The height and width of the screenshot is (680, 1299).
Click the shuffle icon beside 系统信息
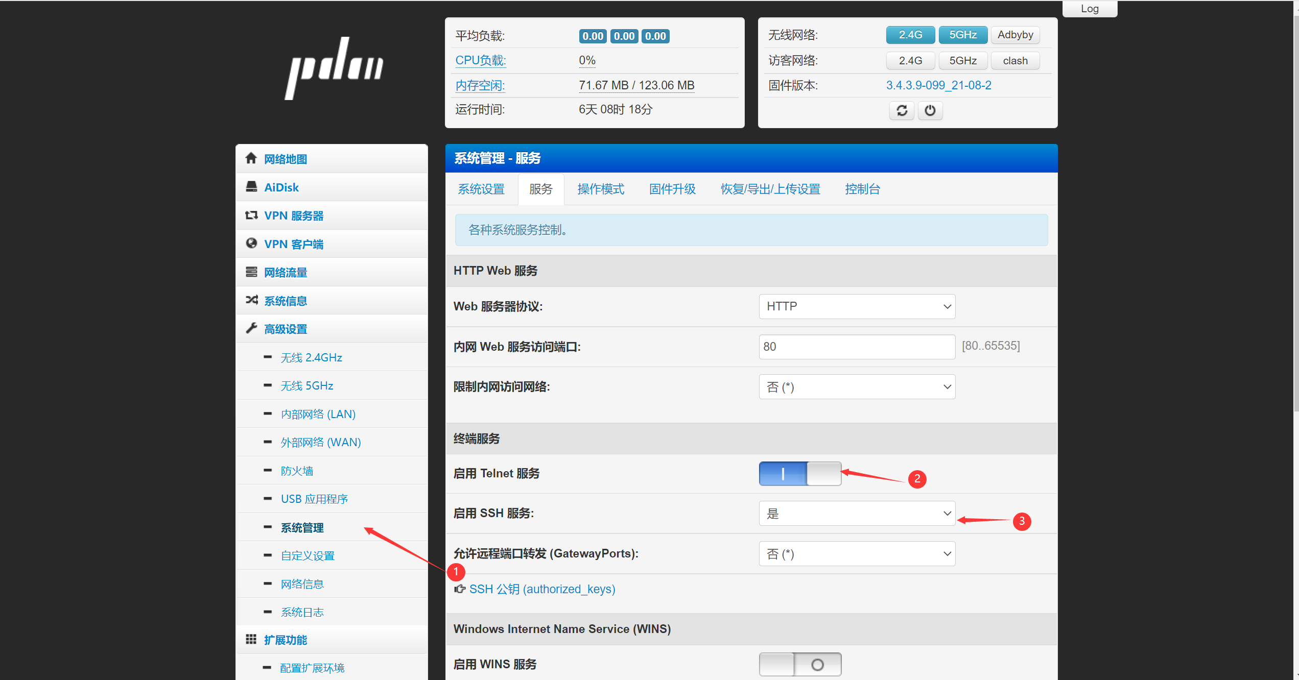[x=251, y=300]
